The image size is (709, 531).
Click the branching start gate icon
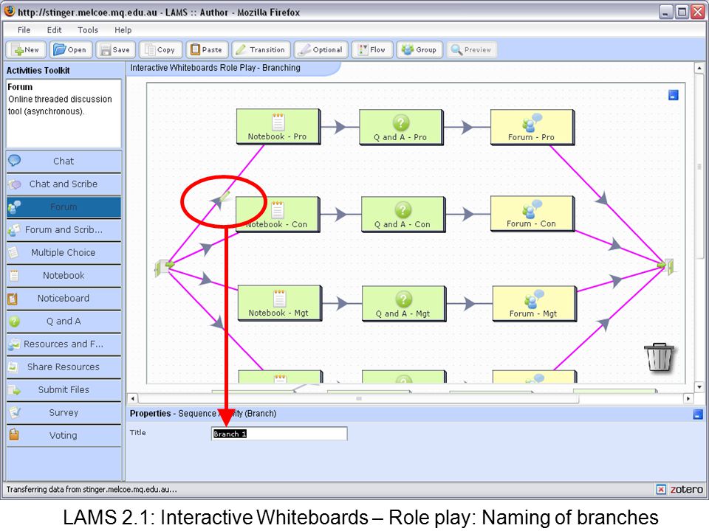click(164, 267)
